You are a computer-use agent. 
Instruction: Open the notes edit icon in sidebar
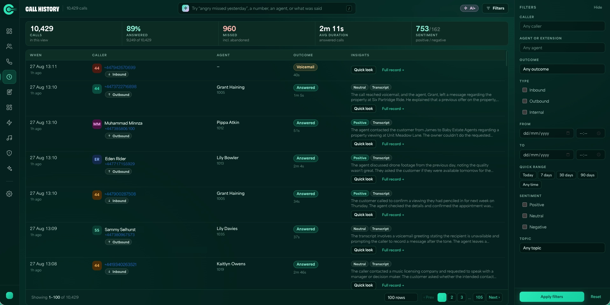(x=9, y=92)
